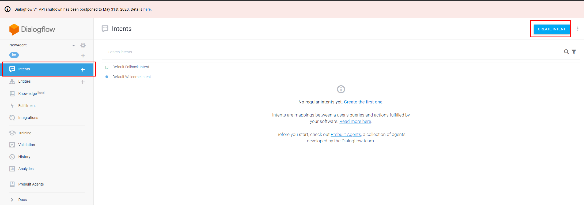Open agent settings gear icon
The image size is (584, 205).
pos(83,45)
